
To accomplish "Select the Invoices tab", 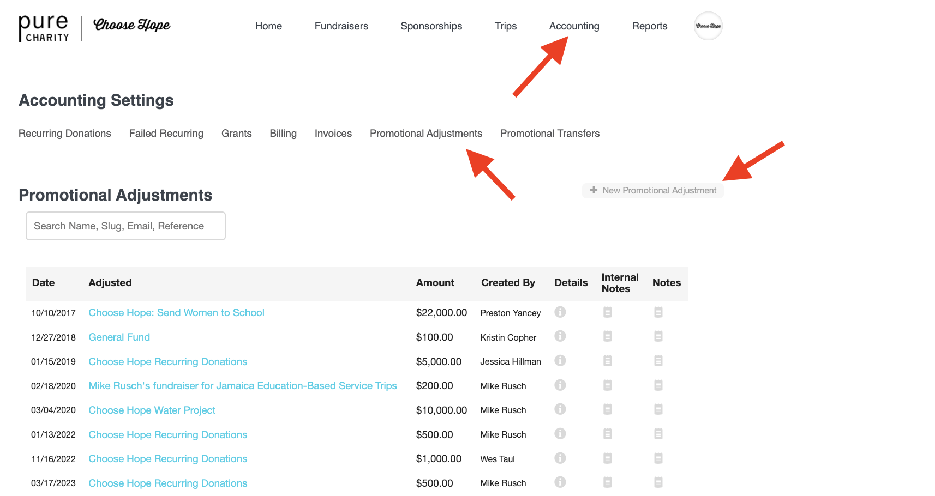I will tap(333, 134).
